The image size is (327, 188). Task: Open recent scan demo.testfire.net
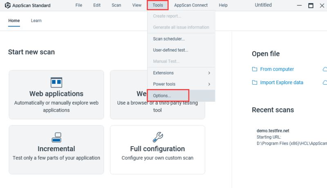pos(273,131)
